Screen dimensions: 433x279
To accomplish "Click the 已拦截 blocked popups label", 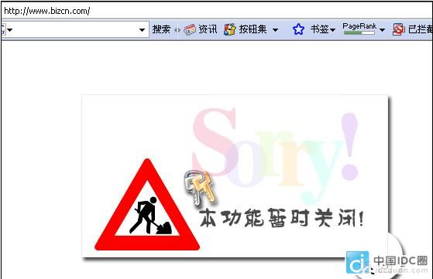I will pos(421,29).
